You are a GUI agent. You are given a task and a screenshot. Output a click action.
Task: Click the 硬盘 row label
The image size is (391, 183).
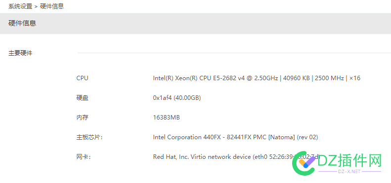click(82, 98)
